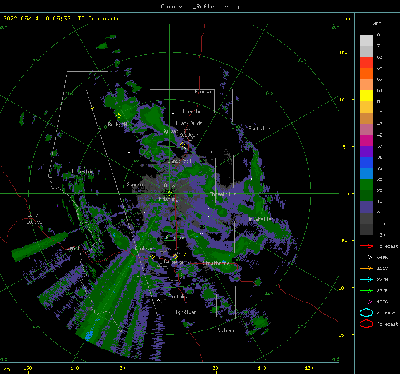The image size is (400, 374).
Task: Select the purple 39 dBZ color swatch
Action: (x=366, y=151)
